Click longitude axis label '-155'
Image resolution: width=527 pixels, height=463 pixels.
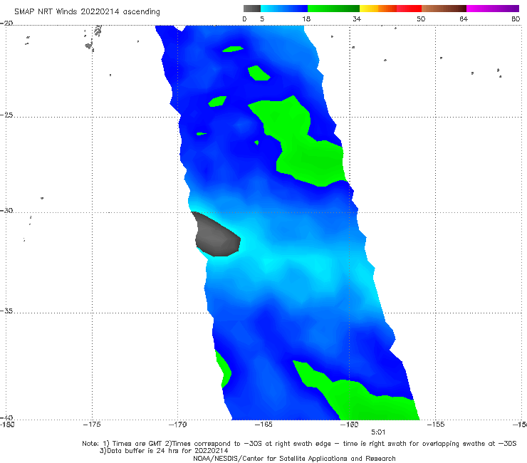coord(436,425)
